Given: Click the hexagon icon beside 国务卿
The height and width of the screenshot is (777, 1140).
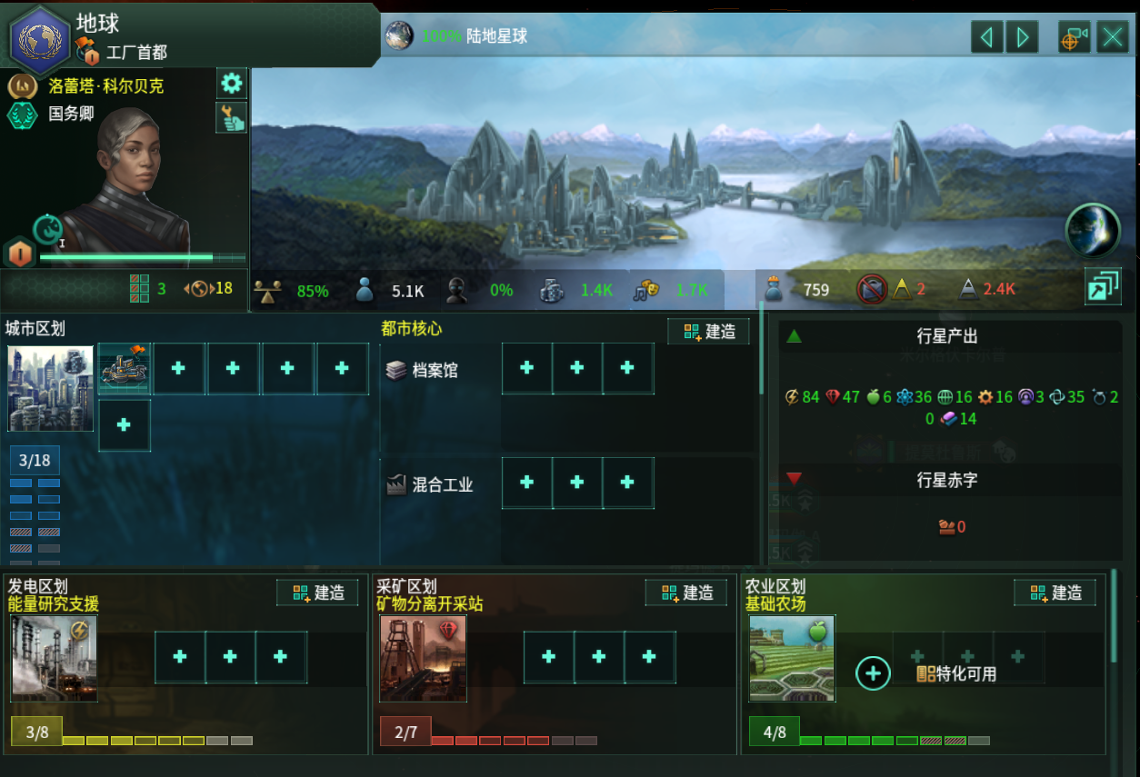Looking at the screenshot, I should coord(22,115).
